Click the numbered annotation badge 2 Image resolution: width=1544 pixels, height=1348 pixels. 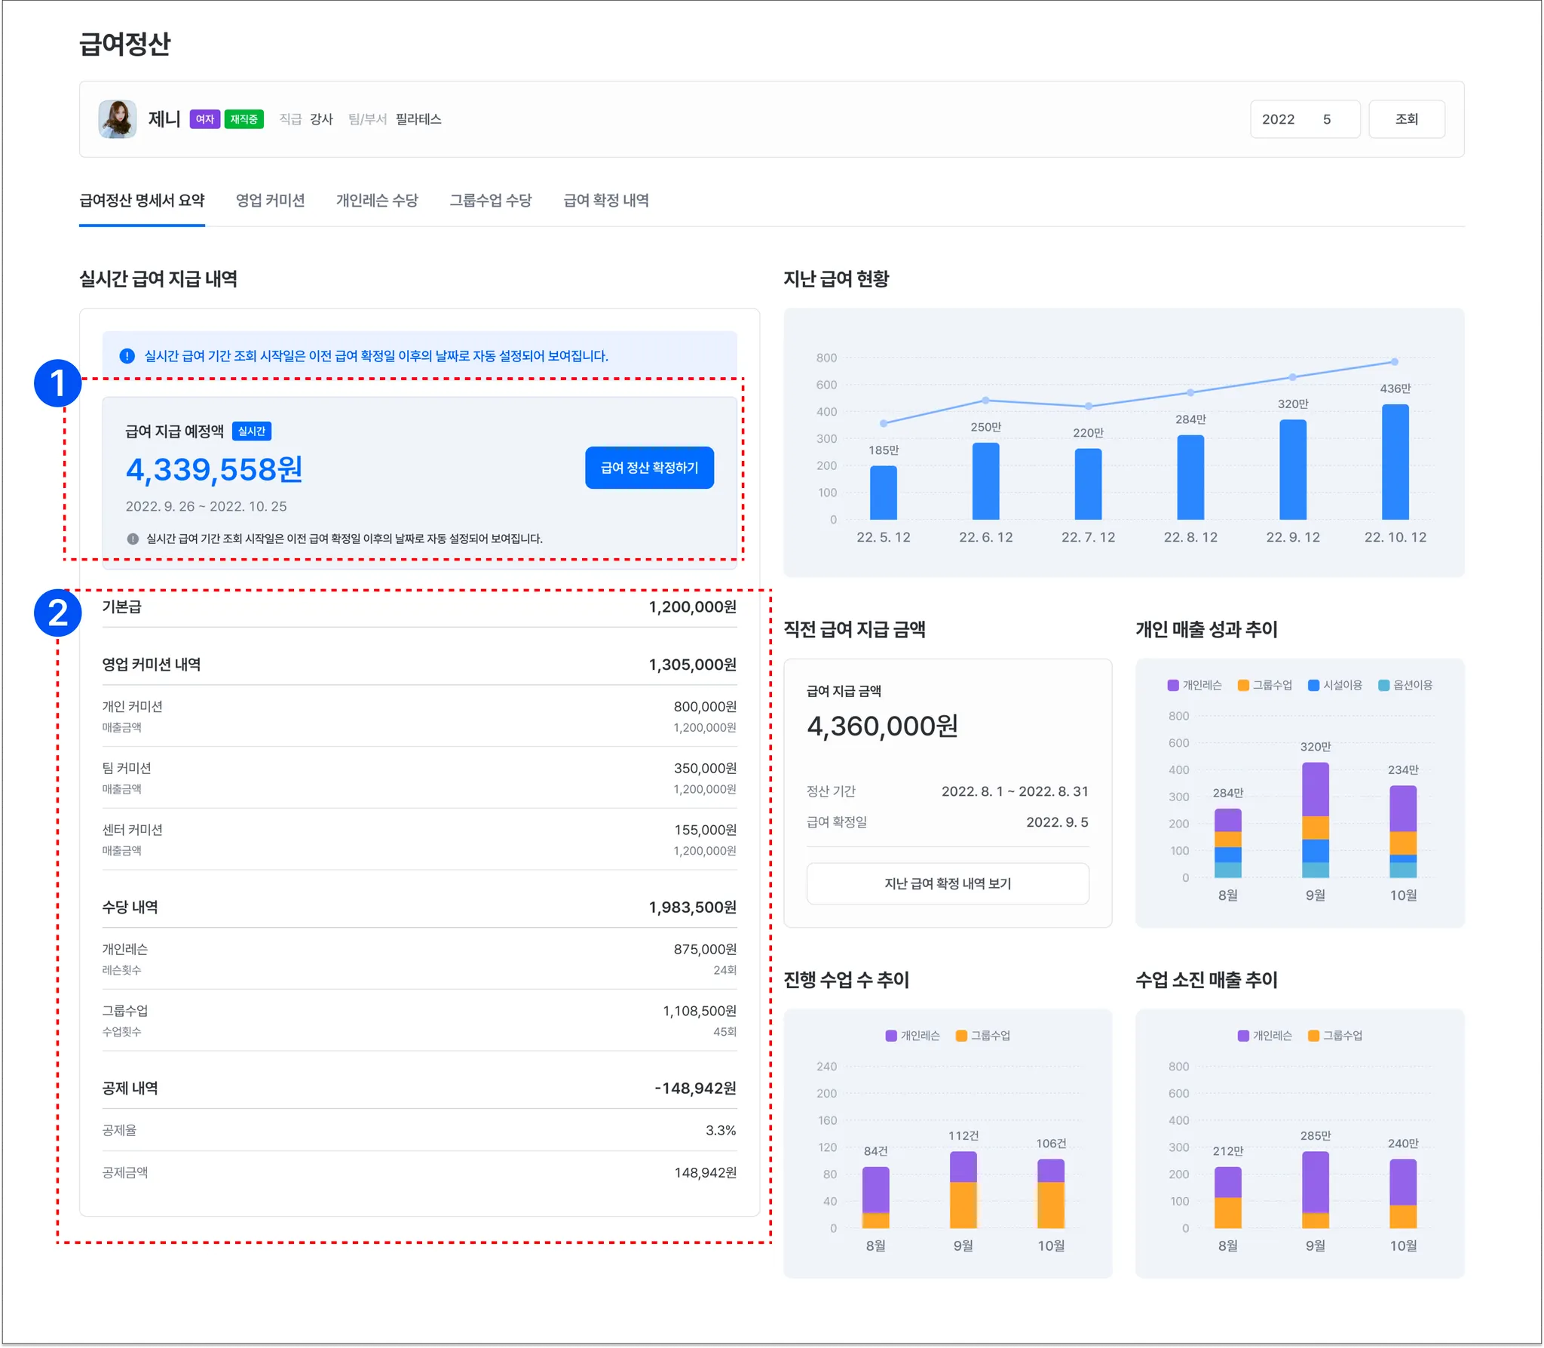(x=58, y=613)
